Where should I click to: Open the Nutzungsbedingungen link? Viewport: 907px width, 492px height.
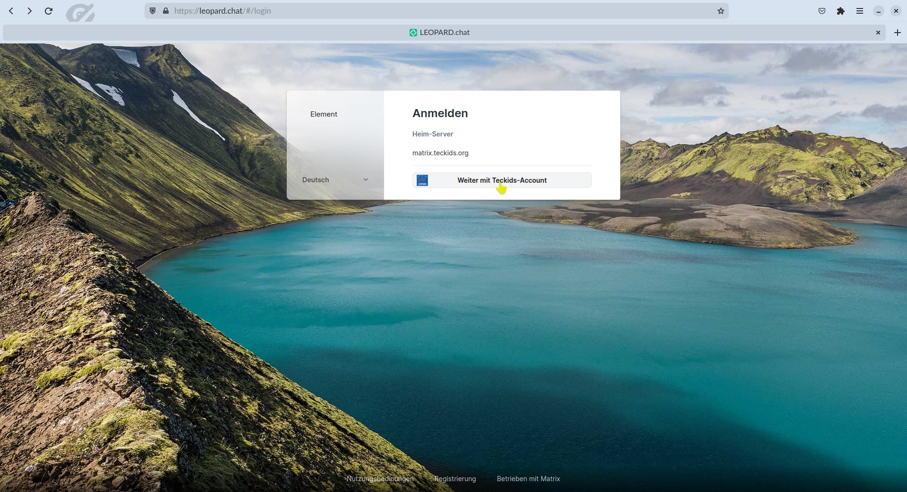380,479
